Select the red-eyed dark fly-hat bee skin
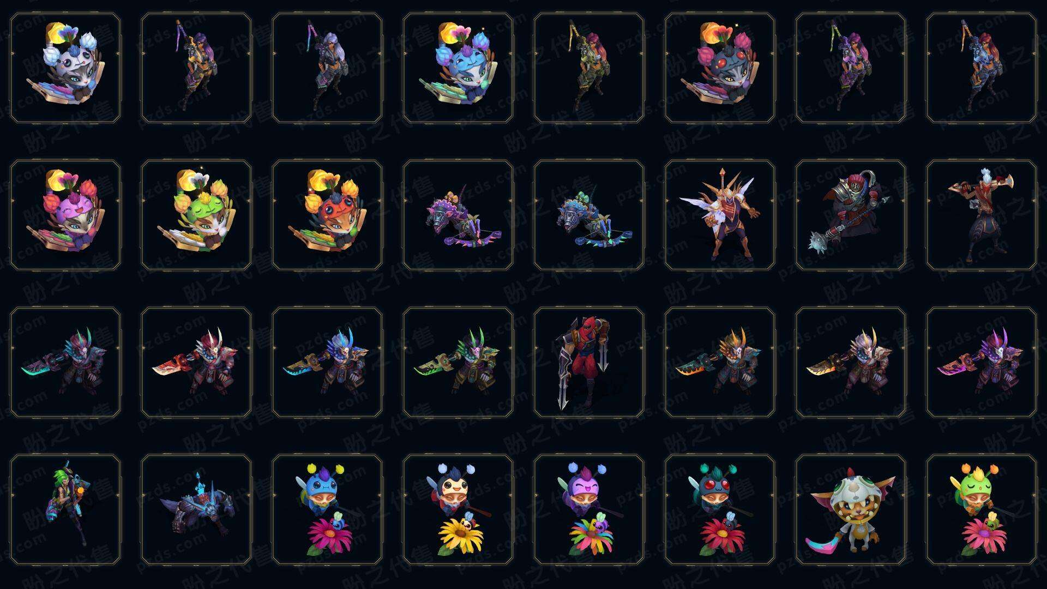1047x589 pixels. 720,509
